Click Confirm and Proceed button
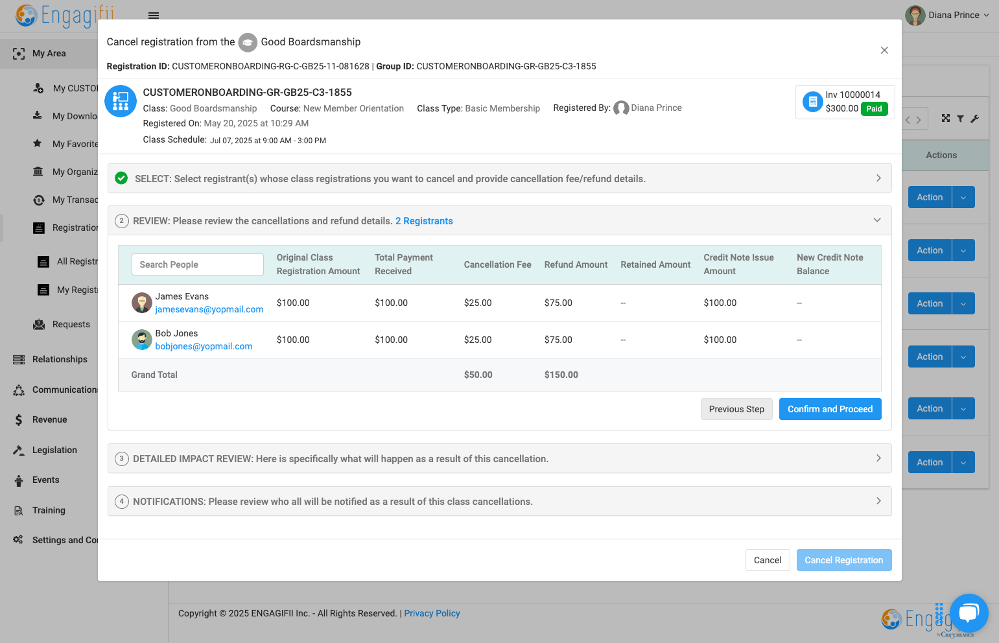Image resolution: width=999 pixels, height=643 pixels. (830, 409)
